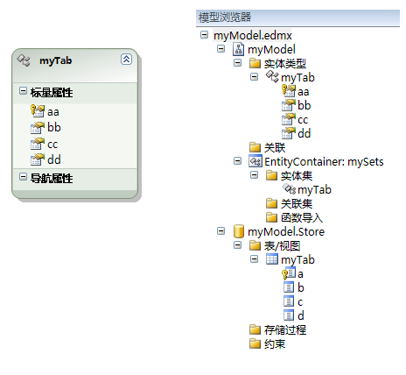Select bb property icon in model browser
The width and height of the screenshot is (406, 375).
tap(289, 105)
